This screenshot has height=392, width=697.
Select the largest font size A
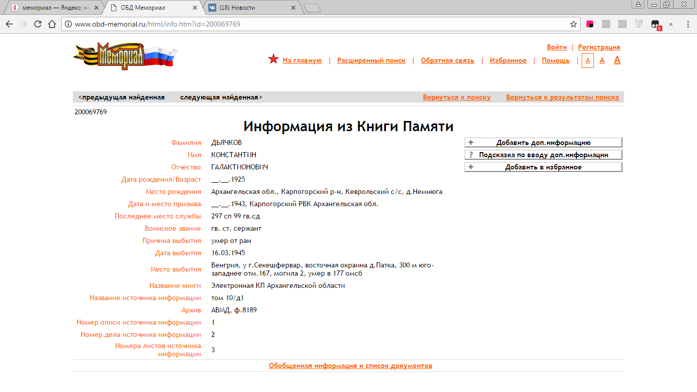[617, 60]
